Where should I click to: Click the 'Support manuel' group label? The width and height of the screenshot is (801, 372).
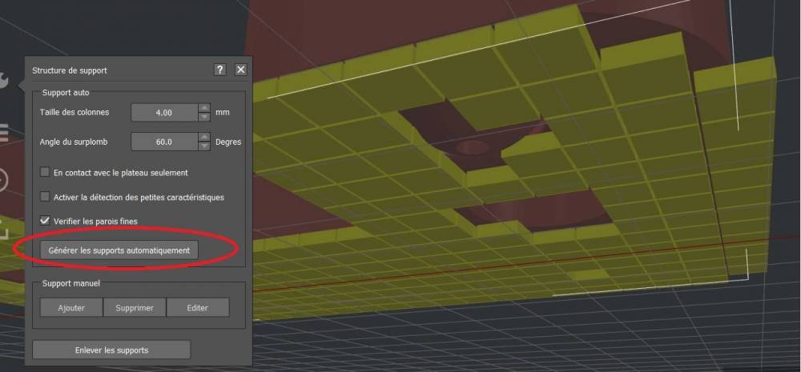[x=71, y=283]
